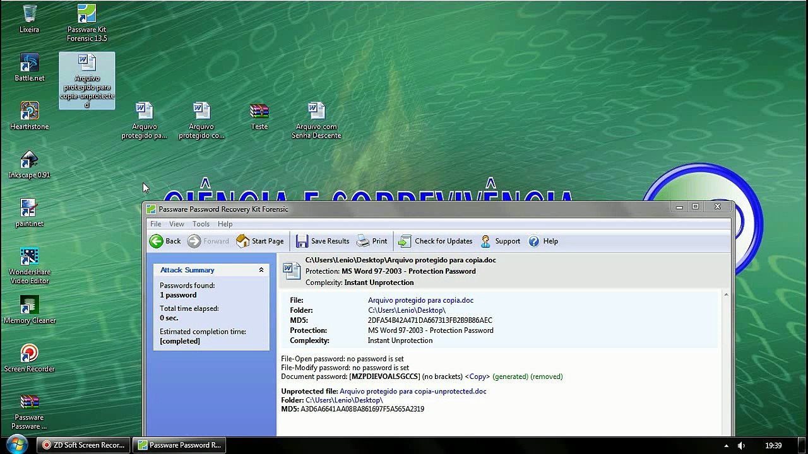
Task: Select the paint.net desktop icon
Action: pos(30,213)
